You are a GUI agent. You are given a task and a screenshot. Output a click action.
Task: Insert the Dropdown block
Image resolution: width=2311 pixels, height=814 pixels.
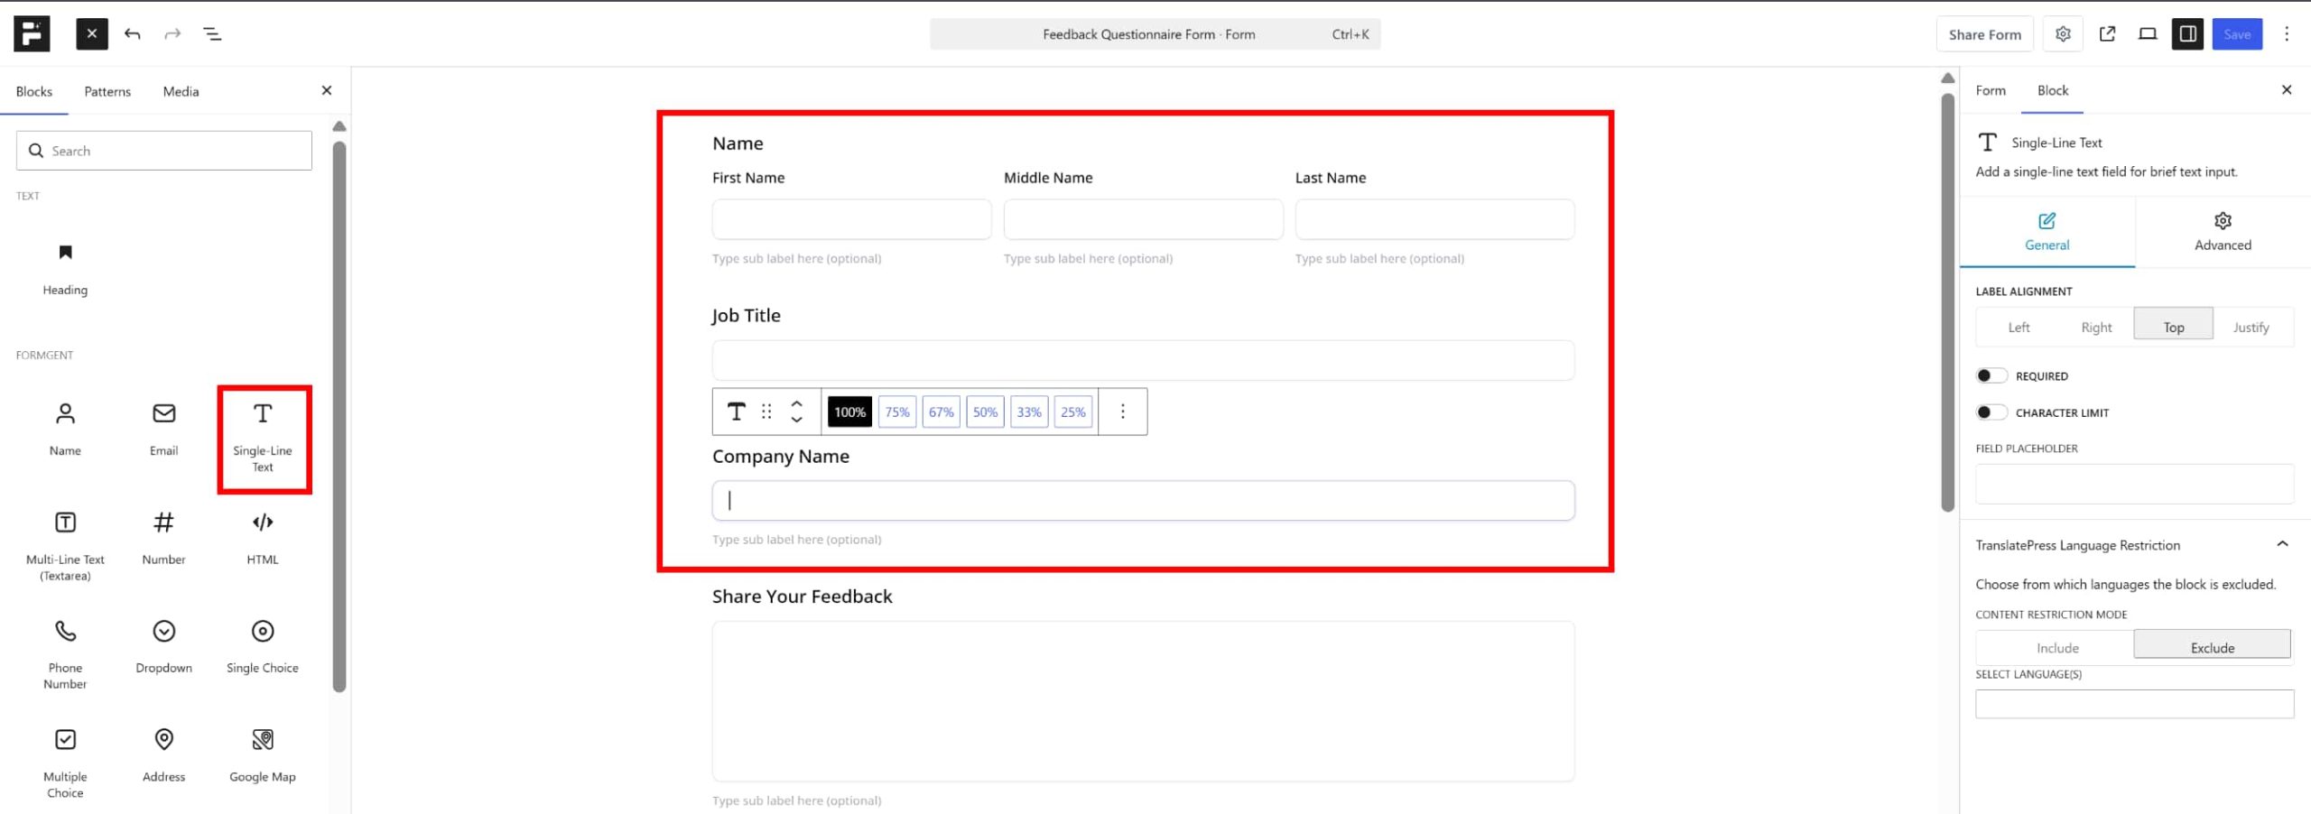pyautogui.click(x=163, y=647)
